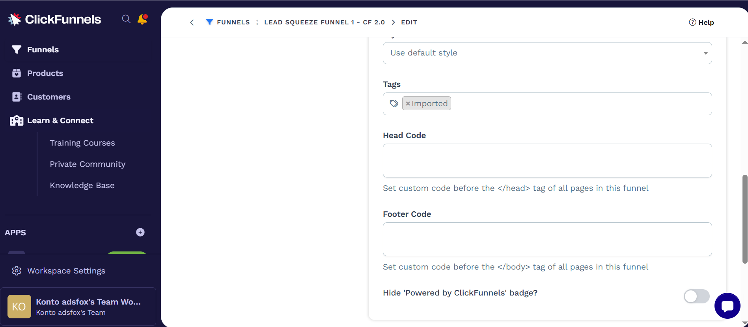Open the search magnifier icon

[126, 19]
